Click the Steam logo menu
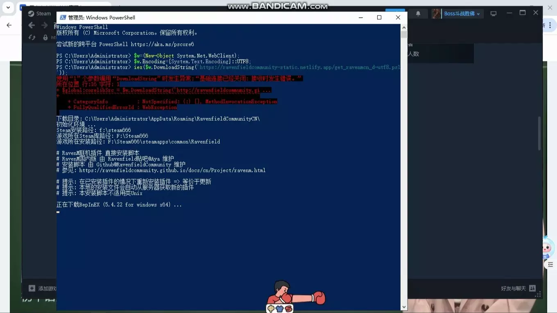The height and width of the screenshot is (313, 557). coord(39,14)
